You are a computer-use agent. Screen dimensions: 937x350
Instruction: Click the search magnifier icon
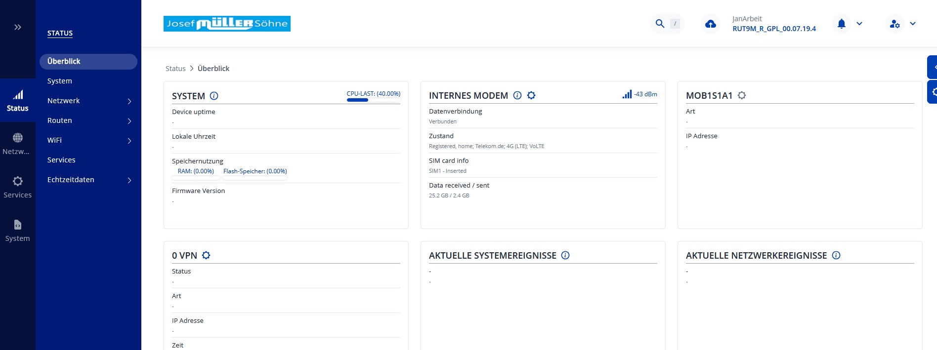660,24
